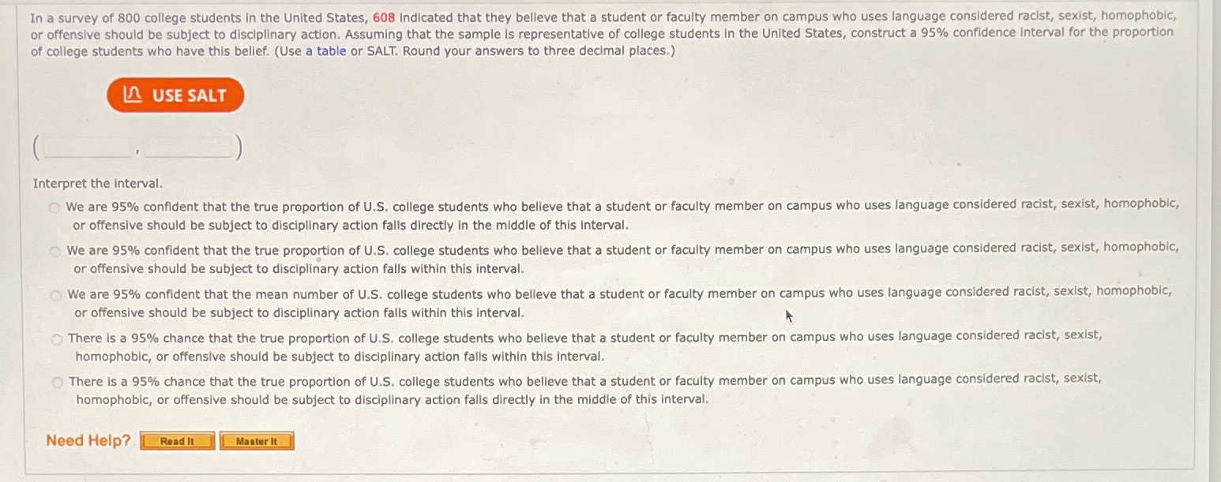Viewport: 1221px width, 482px height.
Task: Click the USE SALT button
Action: tap(175, 95)
